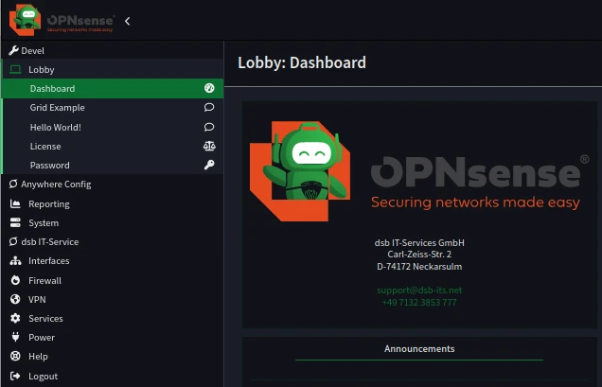Click the balance scale icon beside License
Viewport: 602px width, 387px height.
(209, 146)
